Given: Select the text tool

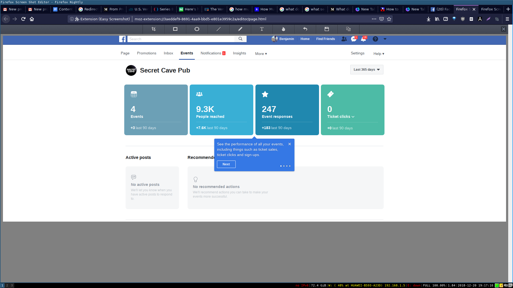Looking at the screenshot, I should (262, 29).
